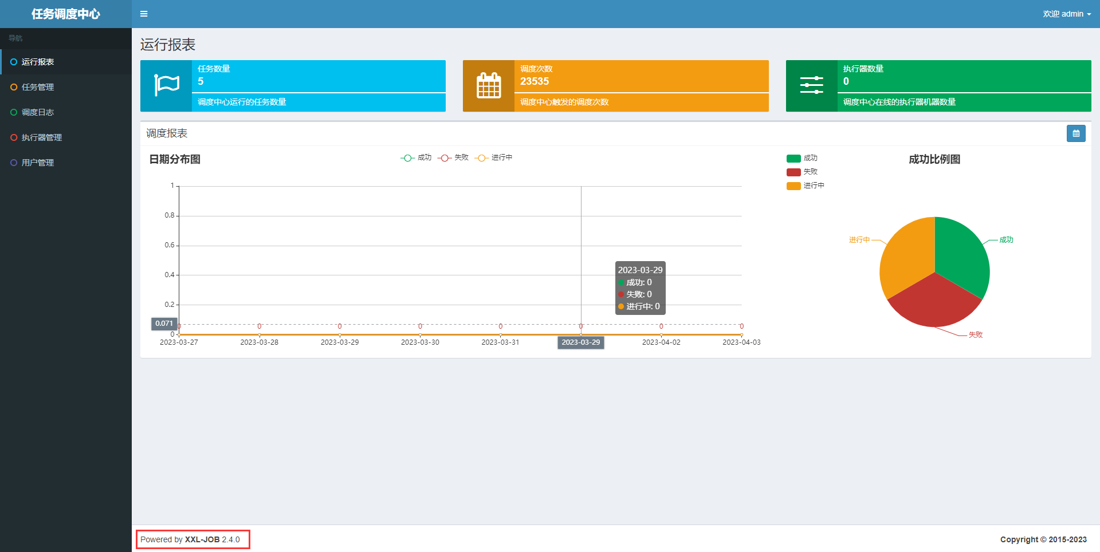
Task: Click the 2023-03-27 axis label
Action: click(x=179, y=342)
